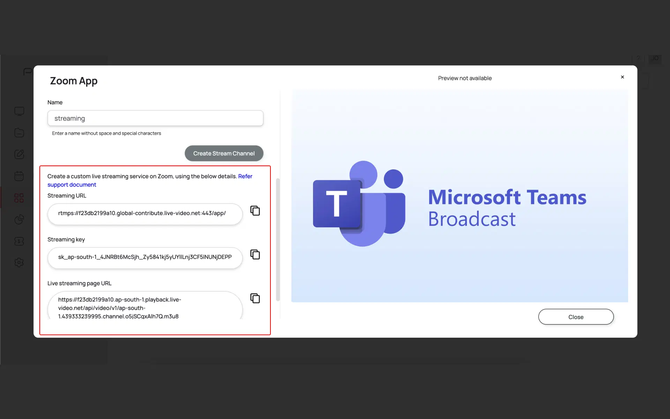Open the pie chart reports icon
The height and width of the screenshot is (419, 670).
coord(19,220)
